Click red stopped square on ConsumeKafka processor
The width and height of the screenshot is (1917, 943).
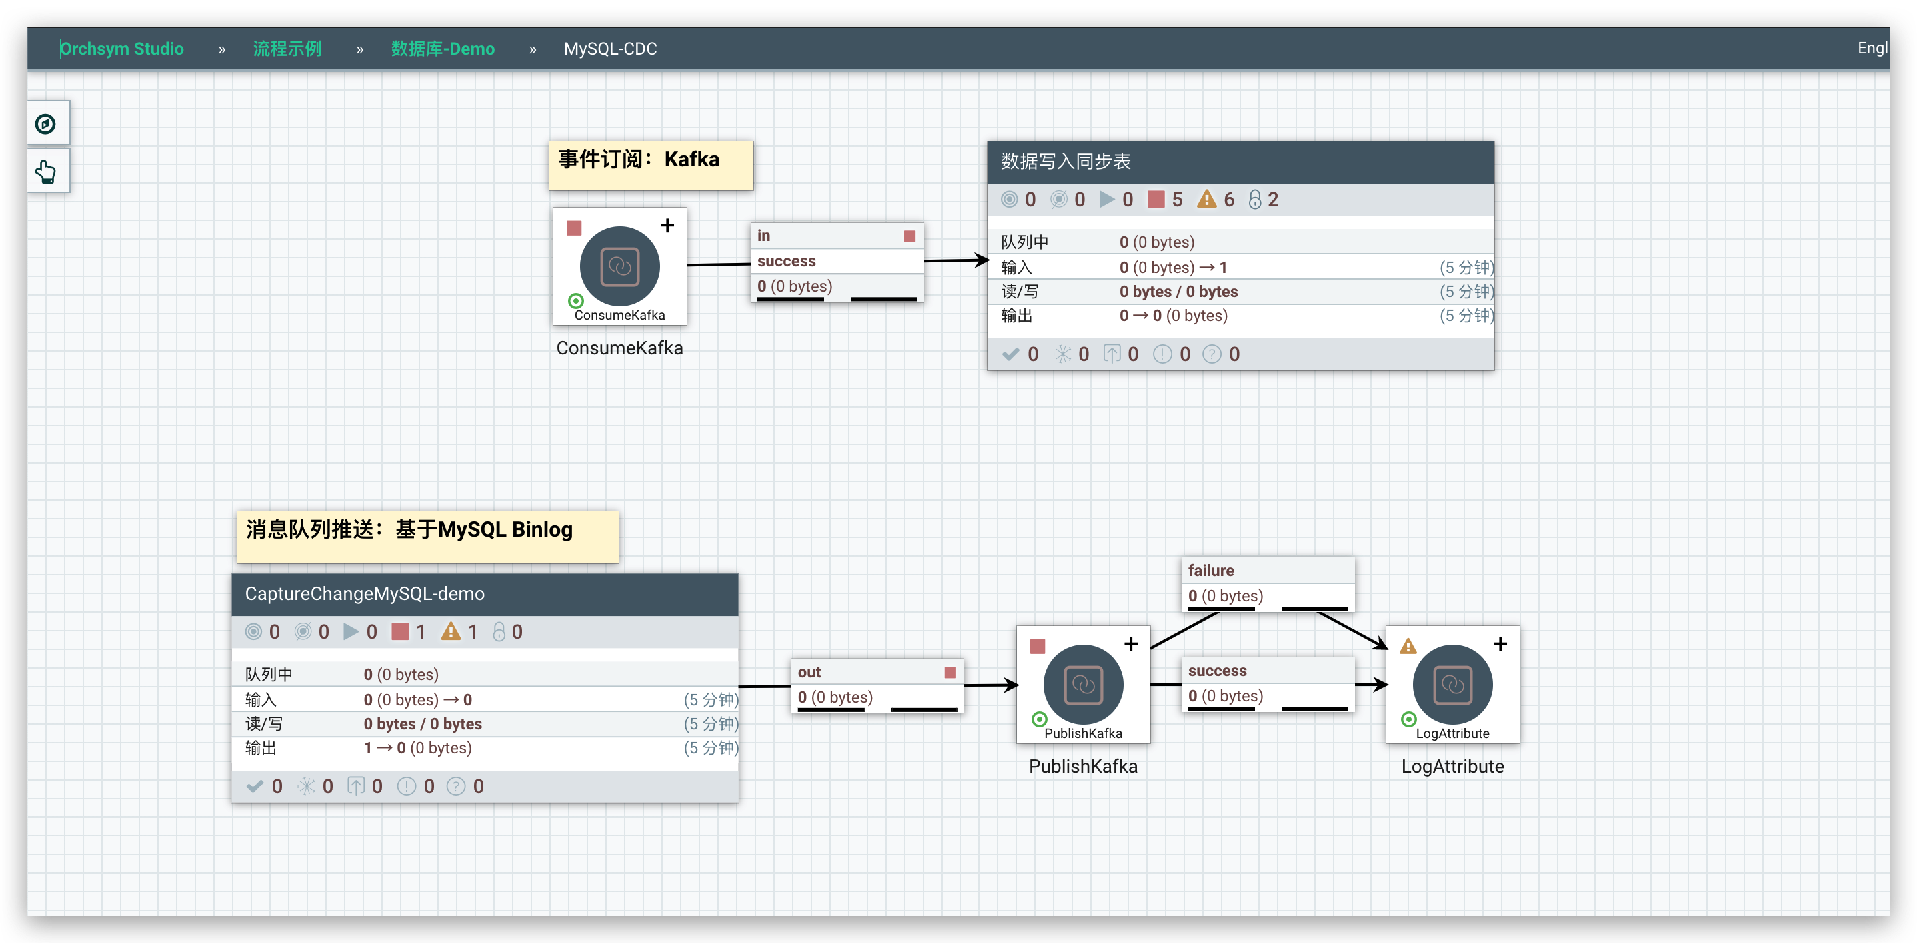click(573, 228)
